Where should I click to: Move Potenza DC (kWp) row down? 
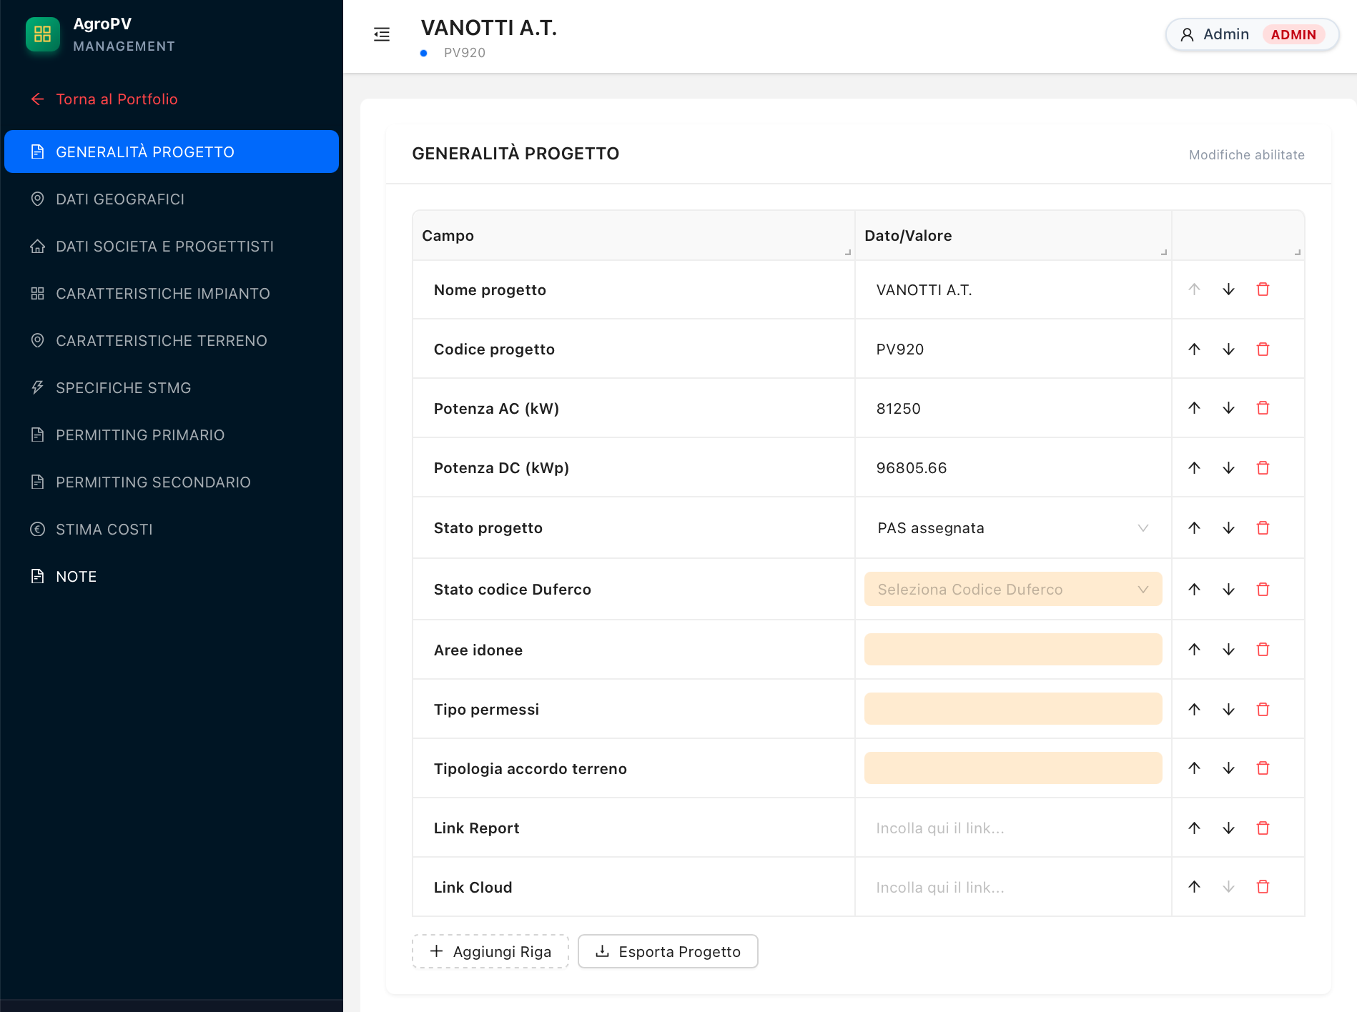pos(1228,467)
